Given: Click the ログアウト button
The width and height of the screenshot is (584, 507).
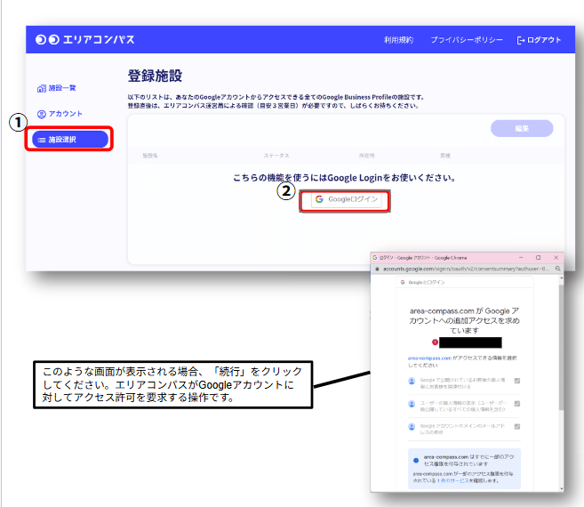Looking at the screenshot, I should coord(539,40).
